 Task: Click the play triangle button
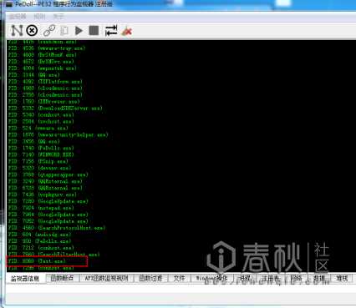coord(79,30)
